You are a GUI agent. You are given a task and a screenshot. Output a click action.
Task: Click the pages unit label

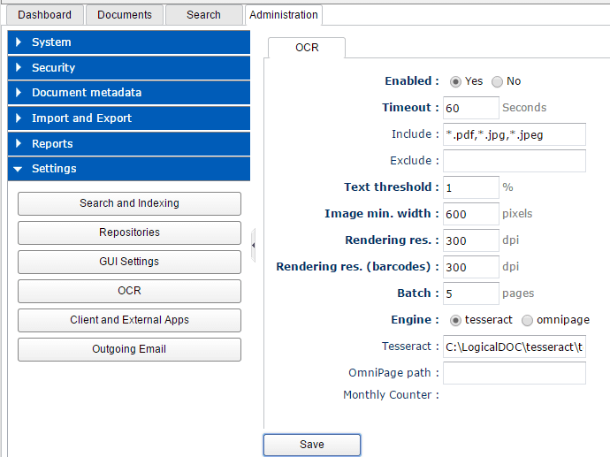point(518,293)
